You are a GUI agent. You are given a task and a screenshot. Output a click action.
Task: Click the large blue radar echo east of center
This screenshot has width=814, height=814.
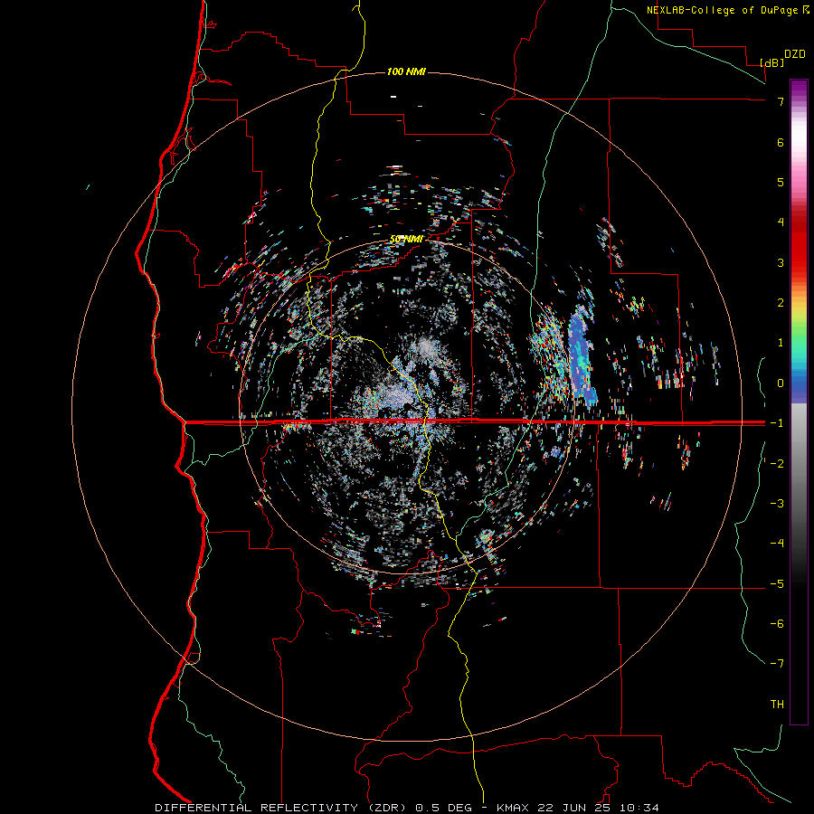582,358
